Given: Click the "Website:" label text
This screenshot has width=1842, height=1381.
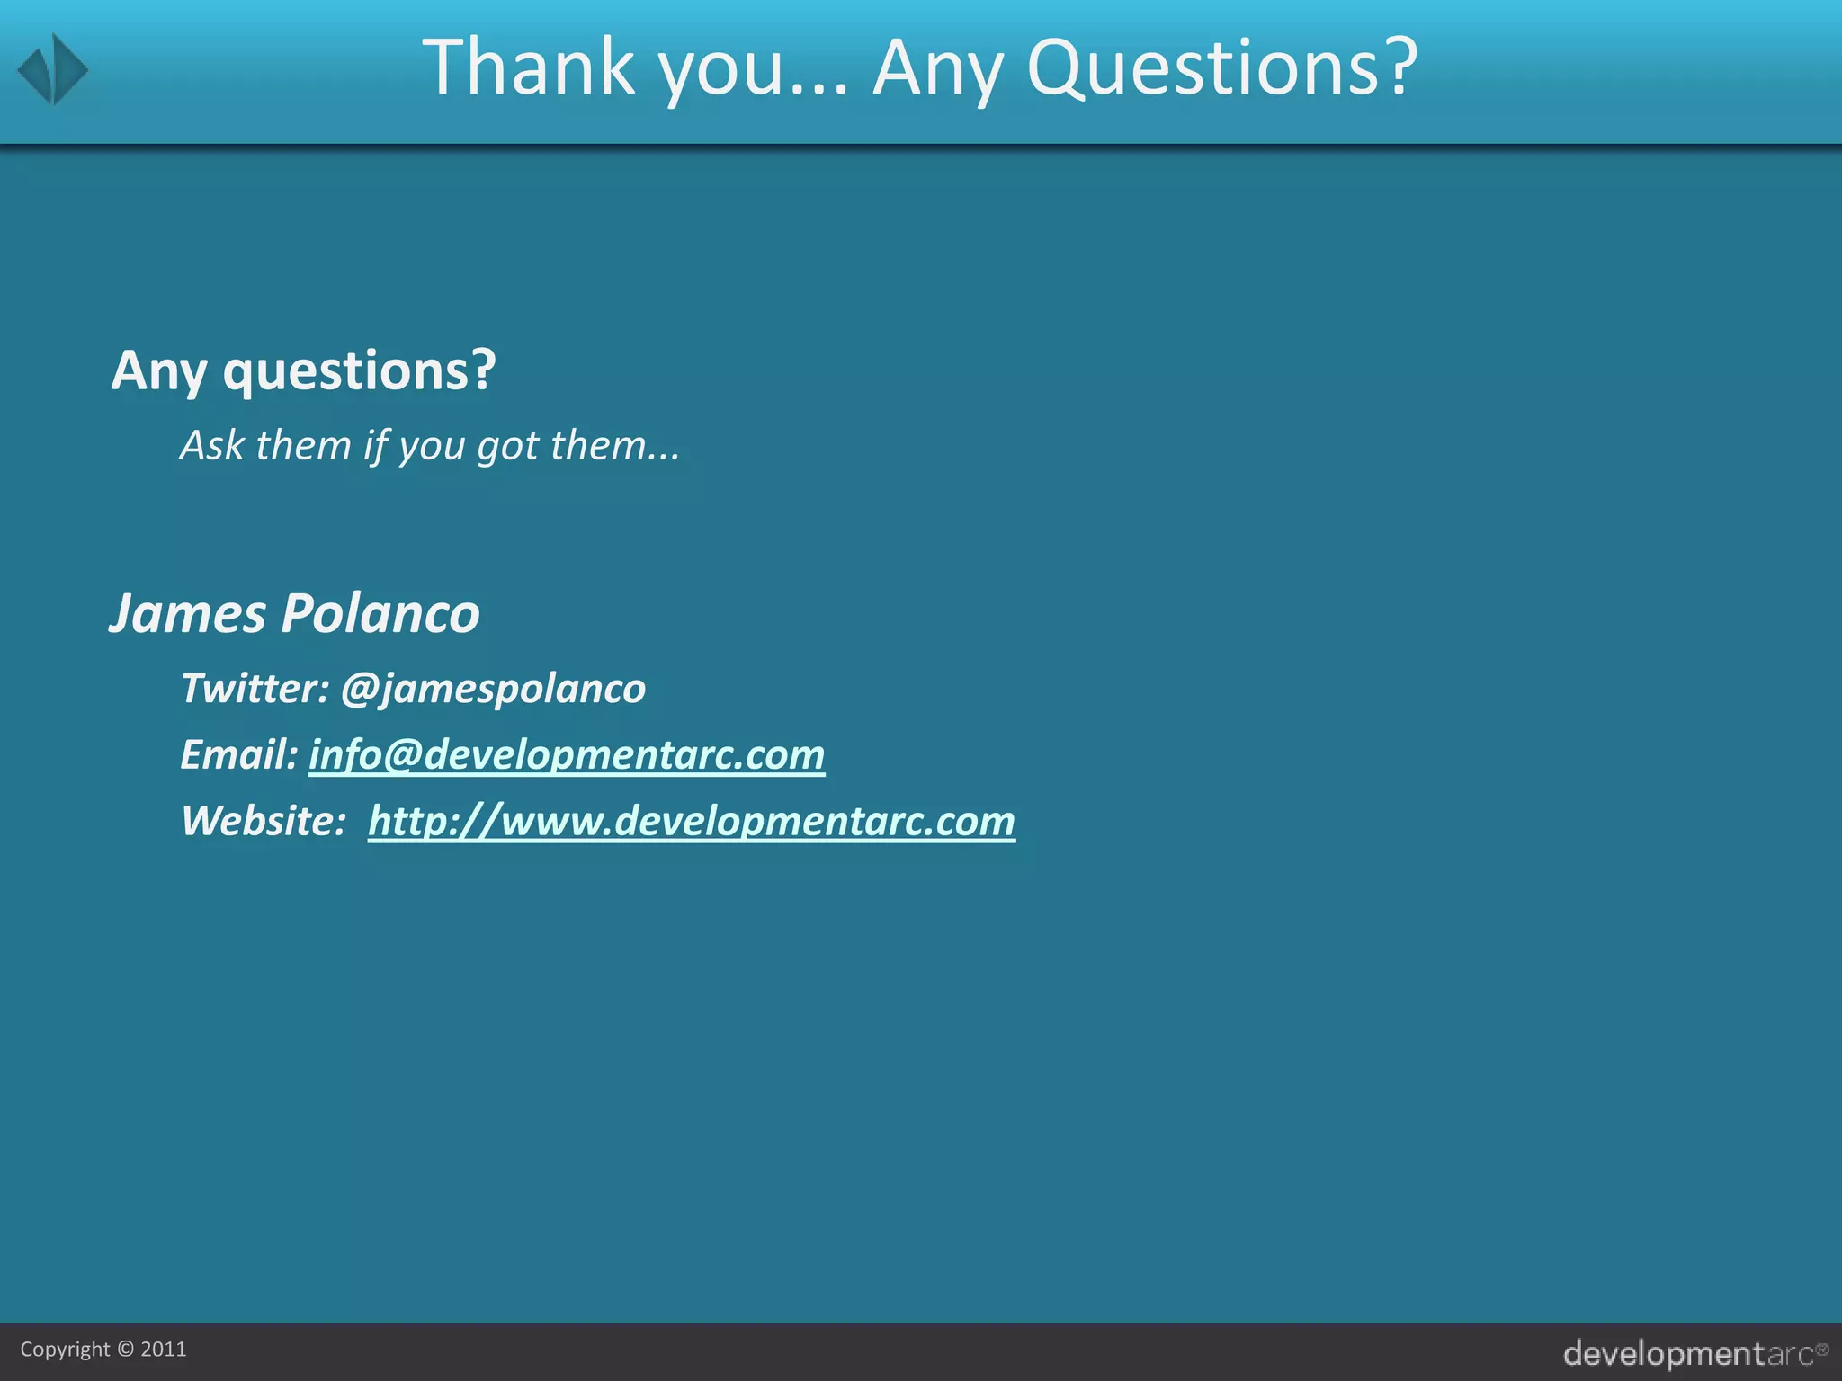Looking at the screenshot, I should [x=263, y=821].
